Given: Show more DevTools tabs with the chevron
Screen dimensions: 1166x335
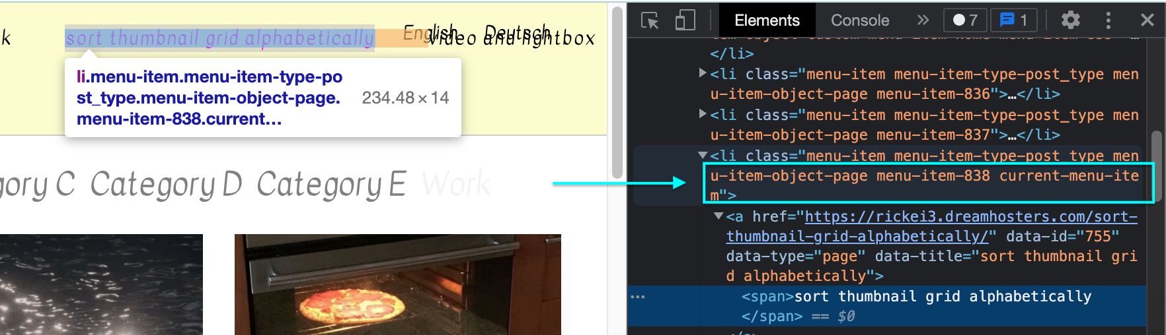Looking at the screenshot, I should coord(923,20).
